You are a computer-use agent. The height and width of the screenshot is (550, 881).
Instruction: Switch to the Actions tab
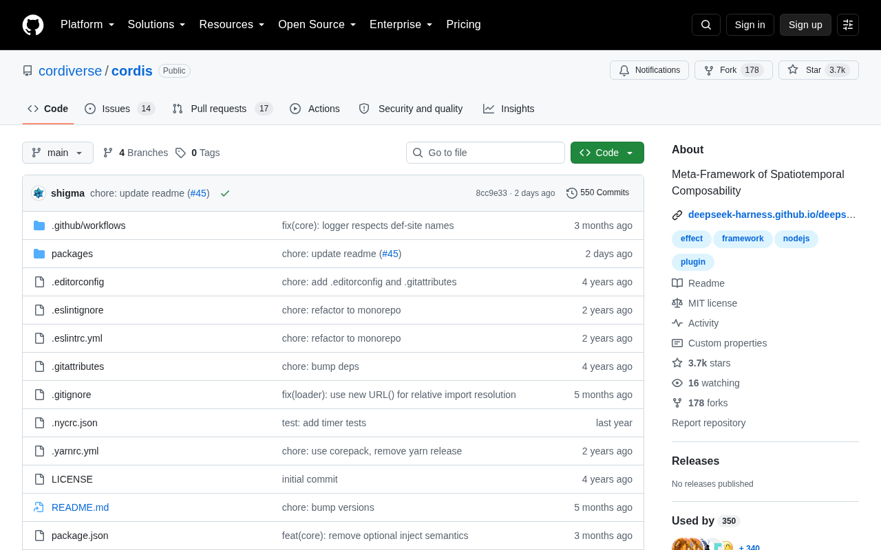[x=315, y=109]
